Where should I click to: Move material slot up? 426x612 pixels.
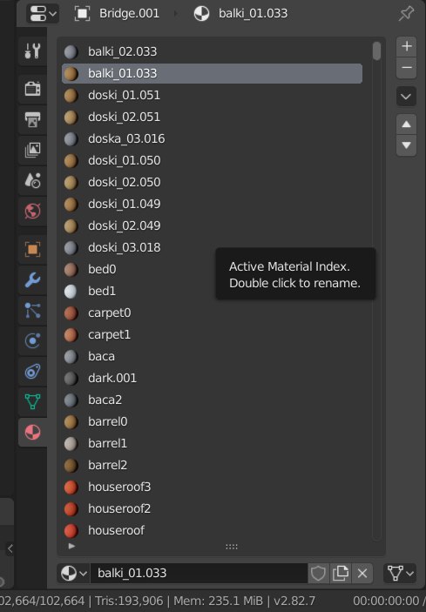(x=407, y=124)
